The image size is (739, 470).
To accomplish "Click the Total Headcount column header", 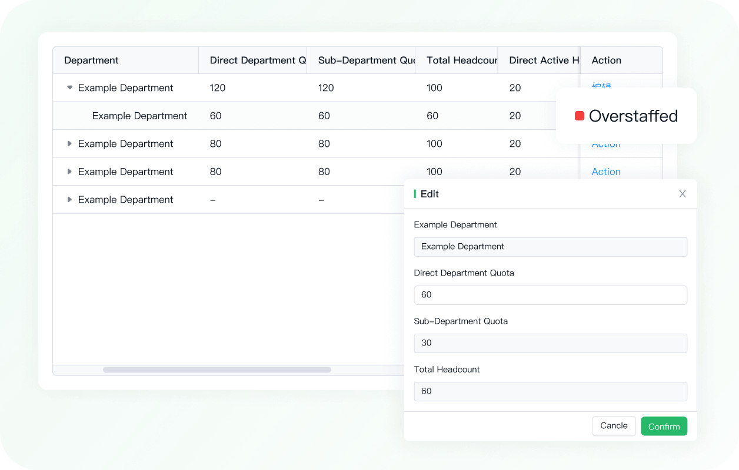I will click(461, 61).
